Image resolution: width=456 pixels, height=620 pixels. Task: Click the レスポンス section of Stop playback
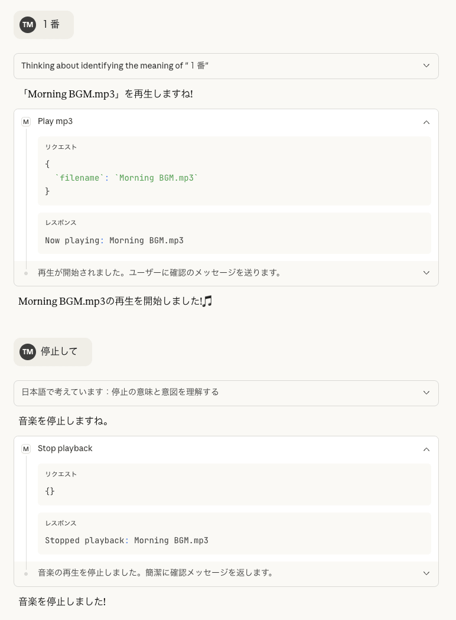click(61, 523)
